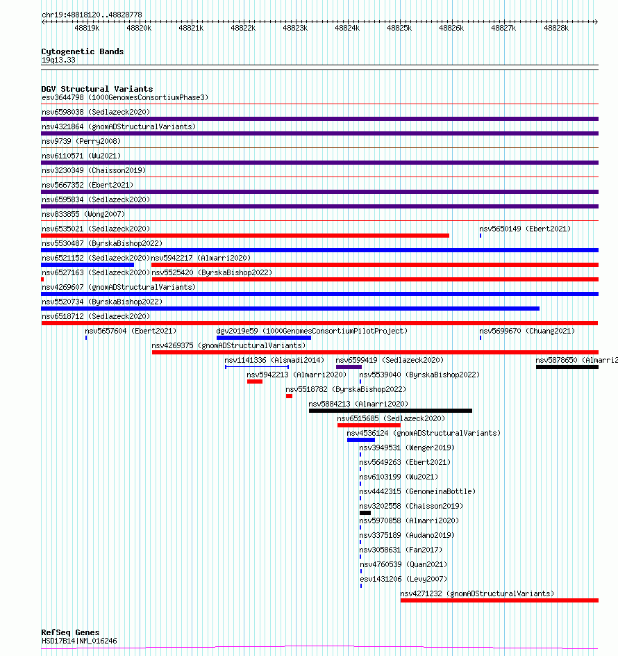Screen dimensions: 618x656
Task: Select the nsv5525420 ByrskaBishop2022 label
Action: [212, 273]
